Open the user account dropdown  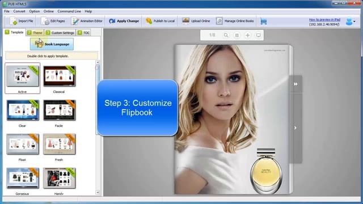click(351, 22)
